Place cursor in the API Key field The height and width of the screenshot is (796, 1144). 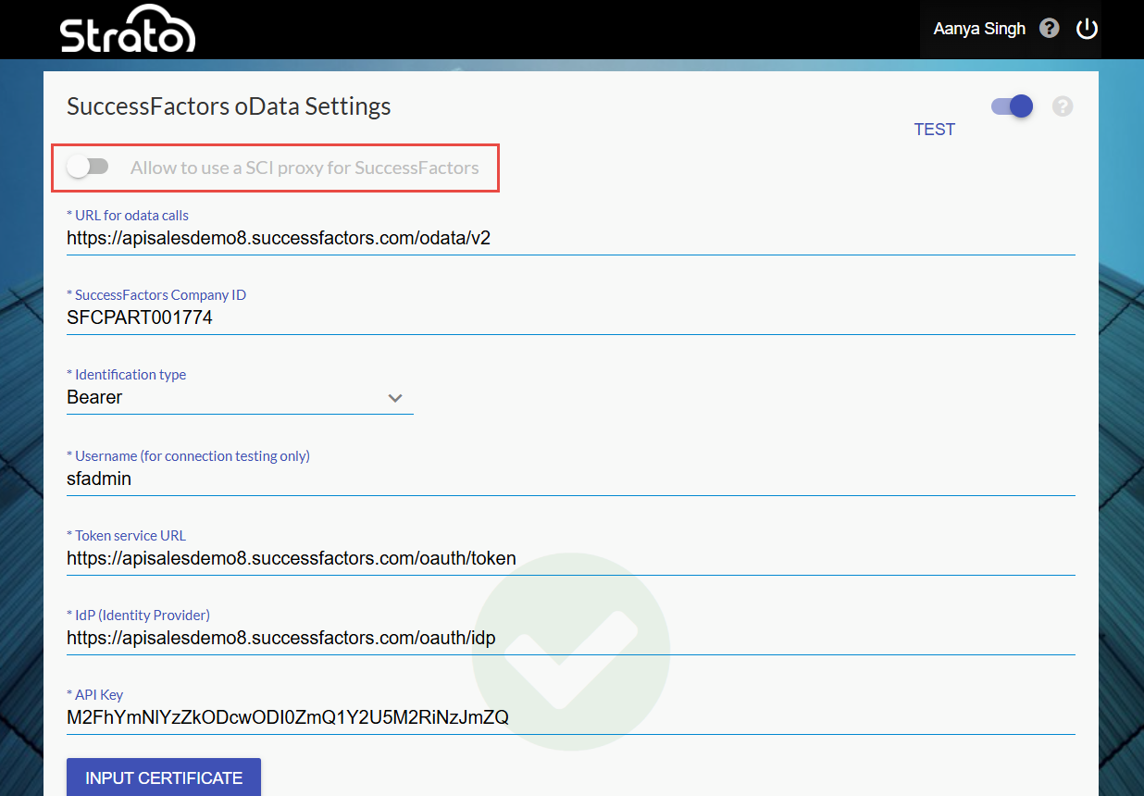pyautogui.click(x=569, y=717)
